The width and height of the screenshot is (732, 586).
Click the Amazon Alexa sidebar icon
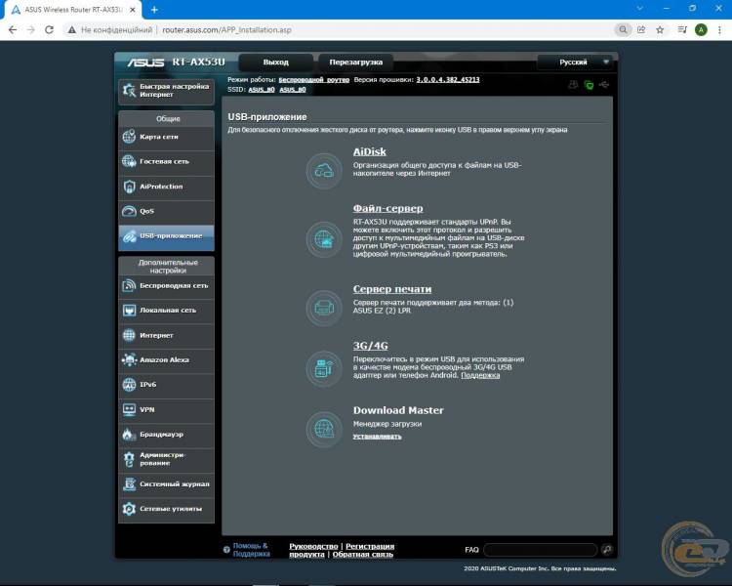coord(129,359)
